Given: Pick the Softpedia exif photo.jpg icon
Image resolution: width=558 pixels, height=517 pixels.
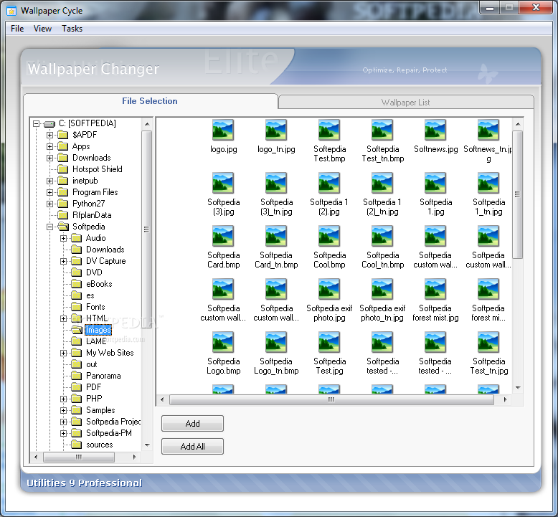Looking at the screenshot, I should coord(329,289).
